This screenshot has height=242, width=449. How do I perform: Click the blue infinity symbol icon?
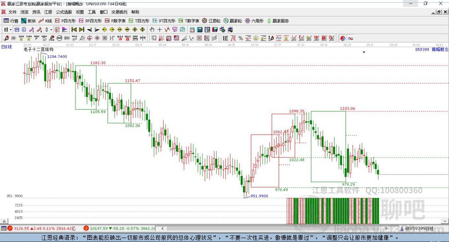(x=350, y=38)
